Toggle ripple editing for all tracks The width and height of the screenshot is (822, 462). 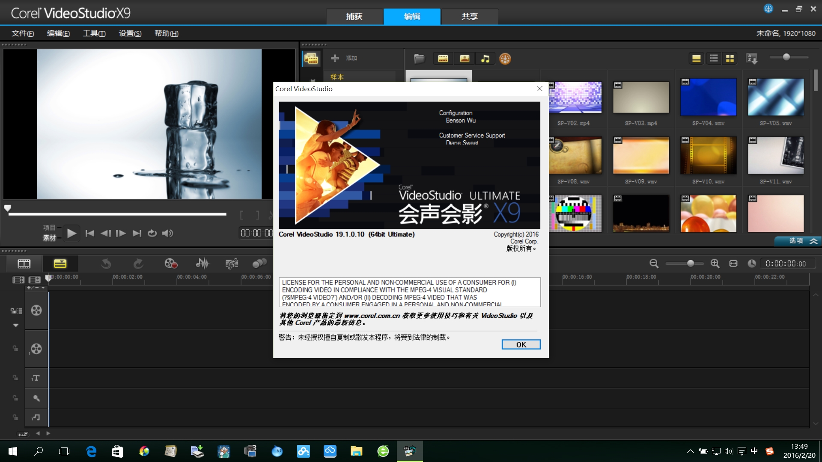16,311
